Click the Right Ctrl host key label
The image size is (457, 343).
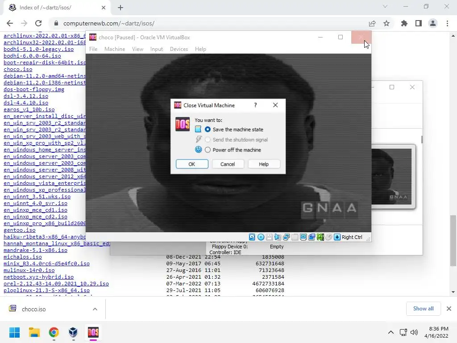tap(352, 237)
